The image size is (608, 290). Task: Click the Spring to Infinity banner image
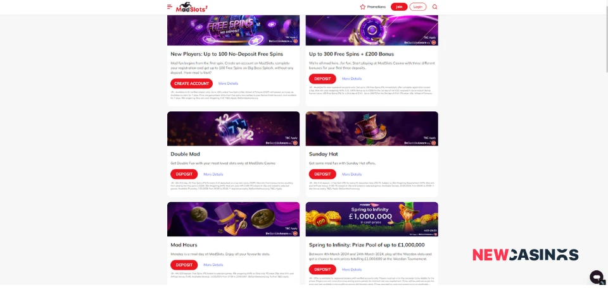pos(372,219)
